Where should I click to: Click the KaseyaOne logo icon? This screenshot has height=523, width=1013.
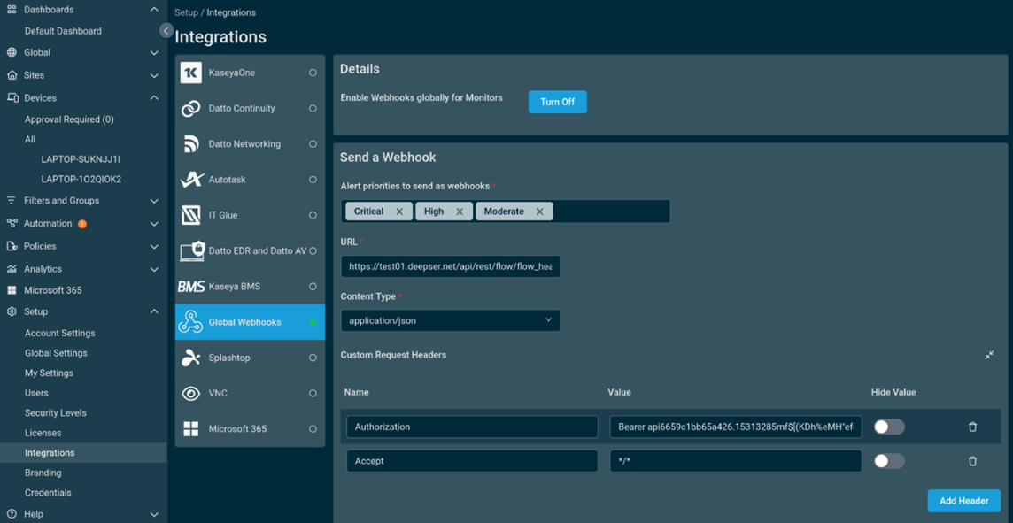point(190,73)
